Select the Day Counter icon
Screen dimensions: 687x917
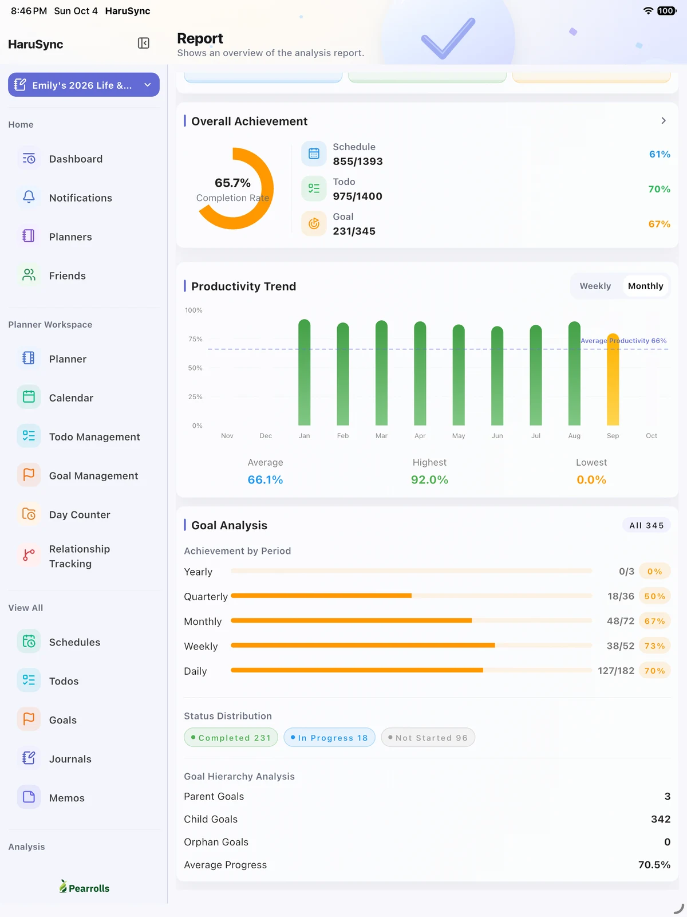(x=29, y=514)
